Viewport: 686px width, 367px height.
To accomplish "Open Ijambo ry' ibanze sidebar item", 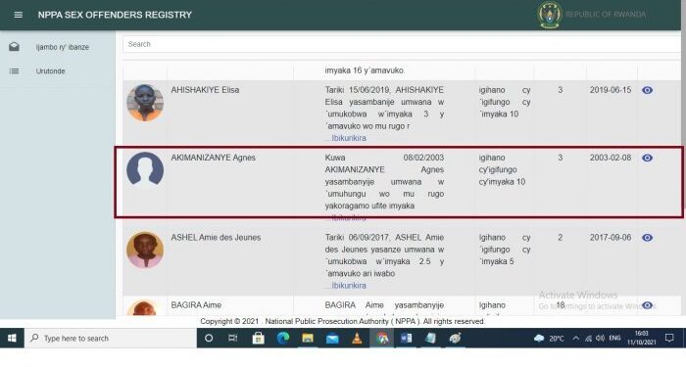I will tap(62, 47).
